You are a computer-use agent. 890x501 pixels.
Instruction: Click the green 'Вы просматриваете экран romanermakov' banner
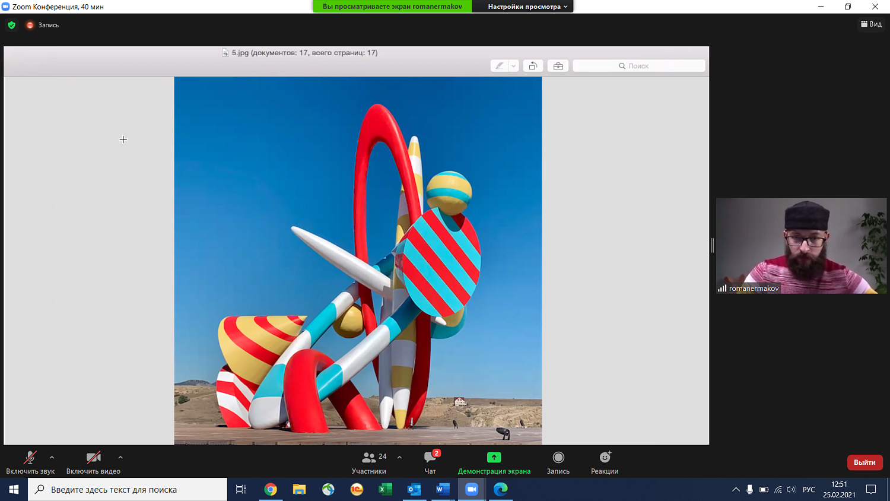point(392,7)
